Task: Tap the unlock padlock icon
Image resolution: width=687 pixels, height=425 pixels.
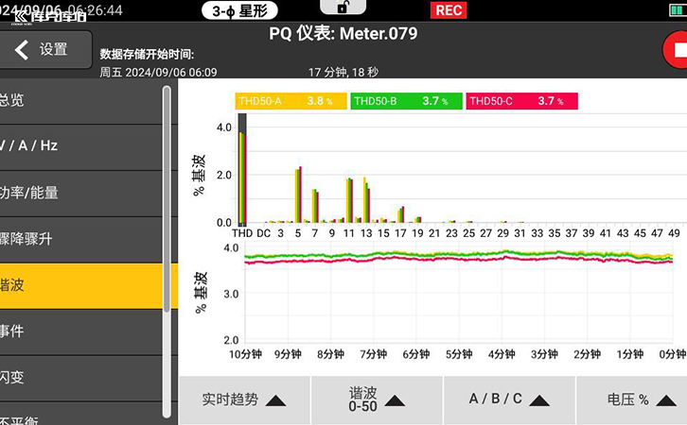Action: (343, 7)
